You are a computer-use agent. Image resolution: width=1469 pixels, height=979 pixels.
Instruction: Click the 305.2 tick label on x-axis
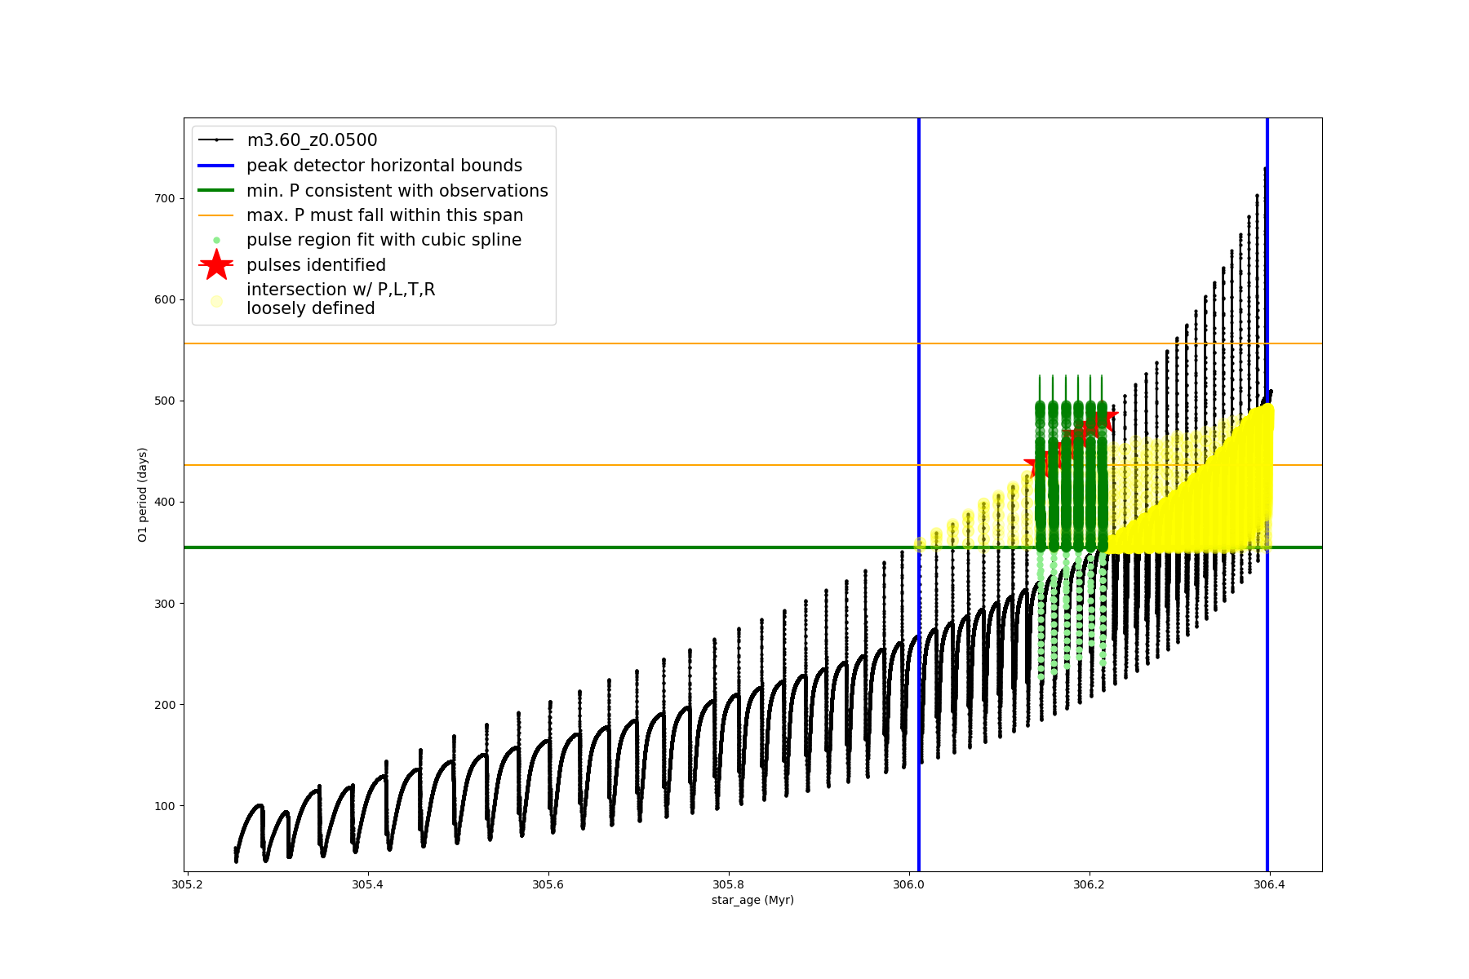pyautogui.click(x=188, y=884)
